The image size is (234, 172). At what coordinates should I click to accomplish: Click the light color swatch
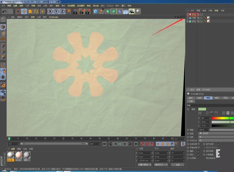[x=202, y=109]
